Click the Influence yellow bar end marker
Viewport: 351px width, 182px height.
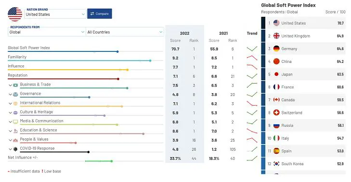coord(128,70)
